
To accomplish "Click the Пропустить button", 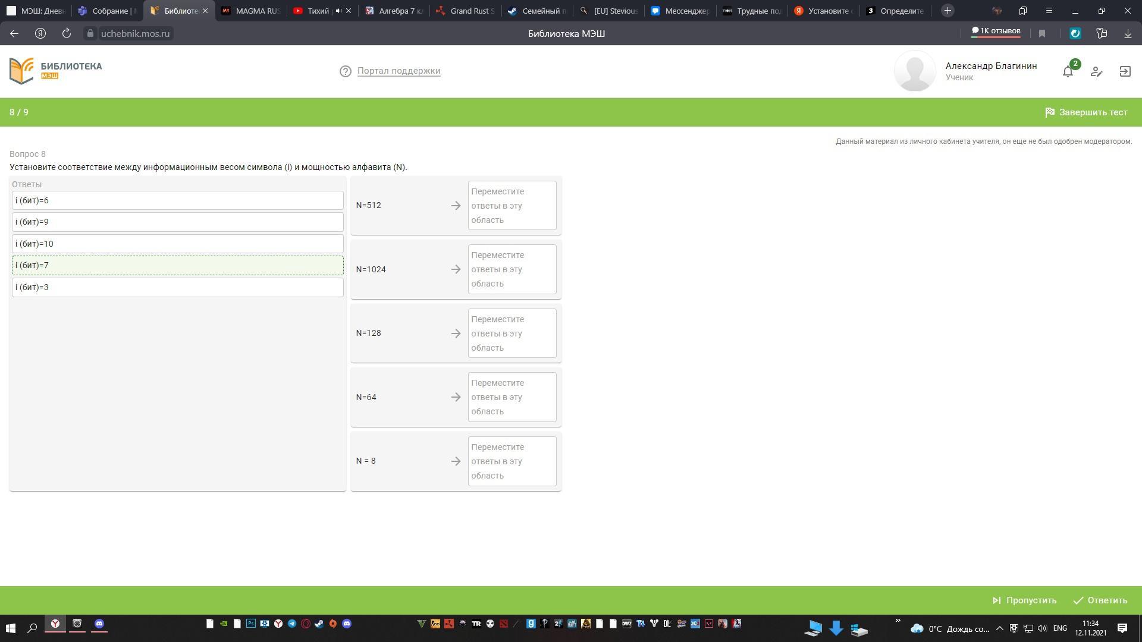I will point(1025,600).
